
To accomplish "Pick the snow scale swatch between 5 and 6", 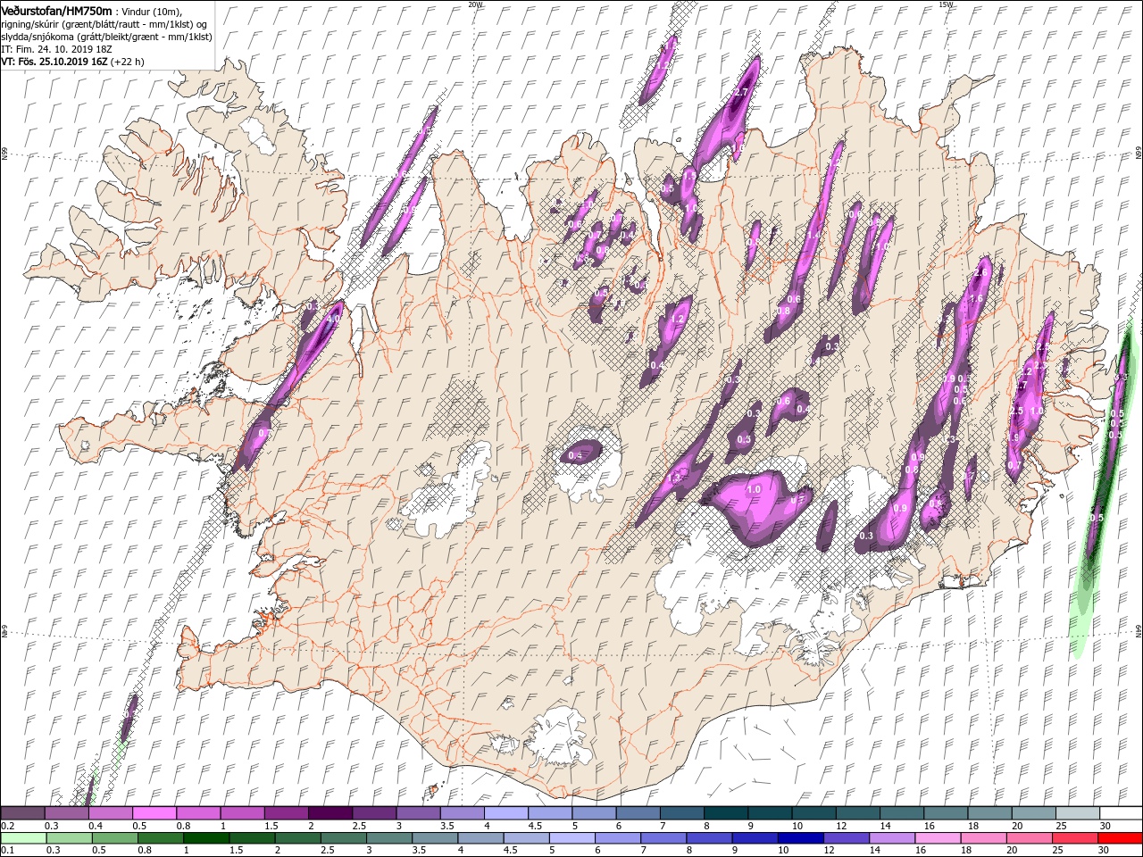I will coord(594,812).
